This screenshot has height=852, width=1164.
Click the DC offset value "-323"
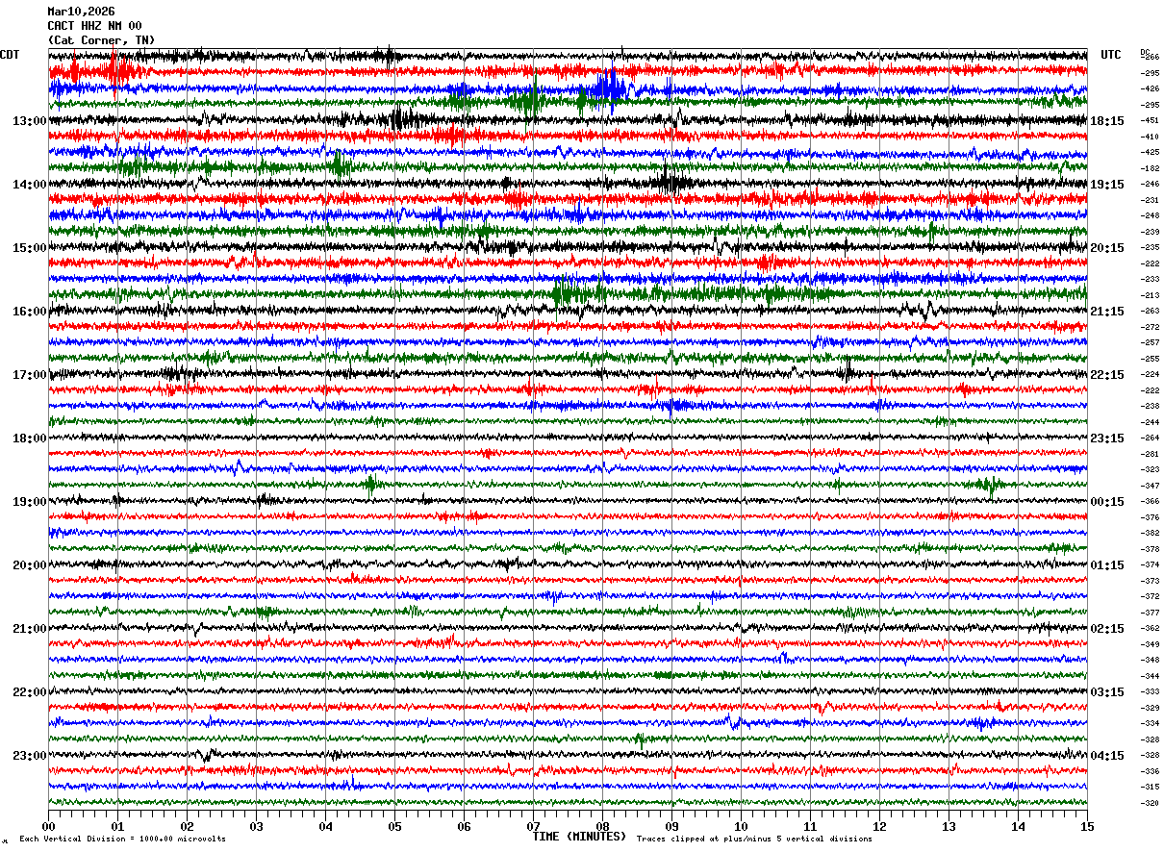(1150, 470)
